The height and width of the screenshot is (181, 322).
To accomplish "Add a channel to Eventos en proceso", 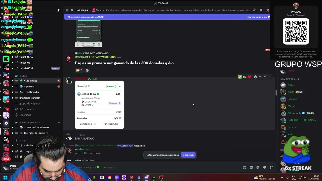I will [59, 123].
